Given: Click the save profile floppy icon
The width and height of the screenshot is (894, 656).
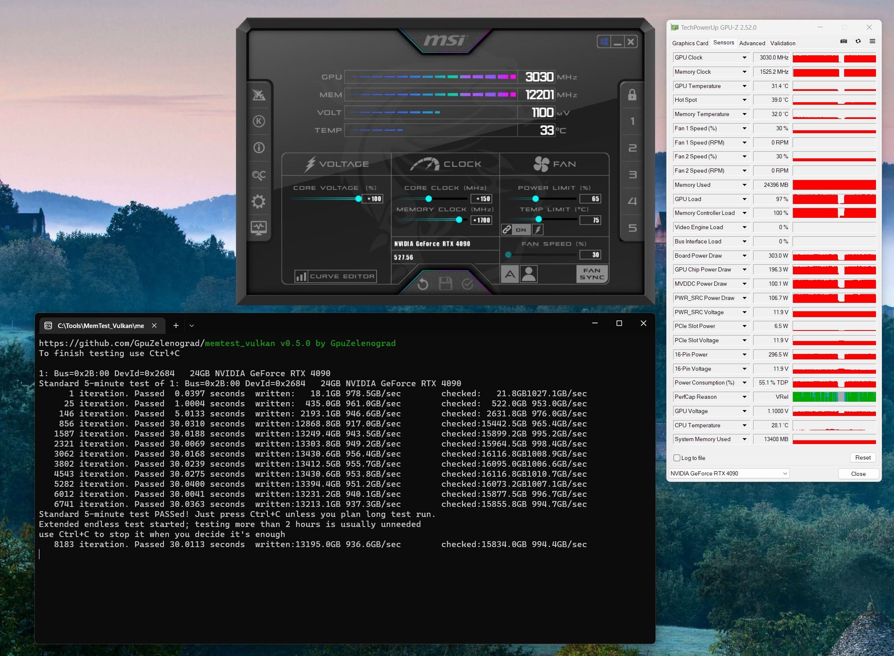Looking at the screenshot, I should 445,284.
